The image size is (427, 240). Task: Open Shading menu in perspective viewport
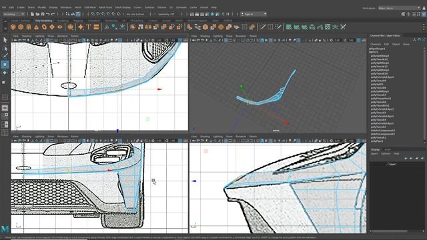tap(205, 36)
